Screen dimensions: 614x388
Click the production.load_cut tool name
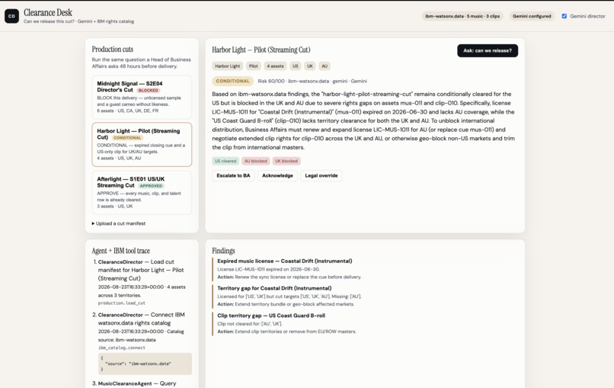(x=121, y=303)
